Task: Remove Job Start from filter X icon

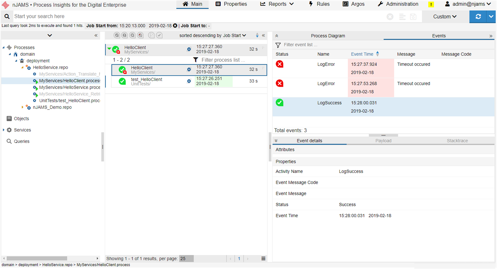Action: tap(175, 26)
